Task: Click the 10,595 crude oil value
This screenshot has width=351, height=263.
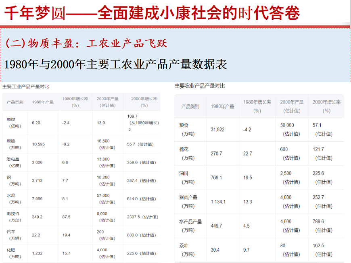Action: tap(38, 144)
